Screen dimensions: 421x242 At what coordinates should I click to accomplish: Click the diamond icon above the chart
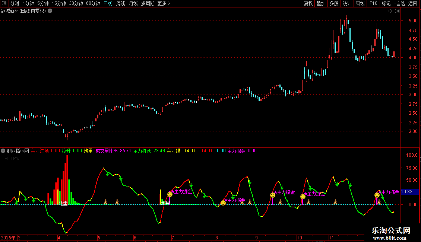pos(390,11)
